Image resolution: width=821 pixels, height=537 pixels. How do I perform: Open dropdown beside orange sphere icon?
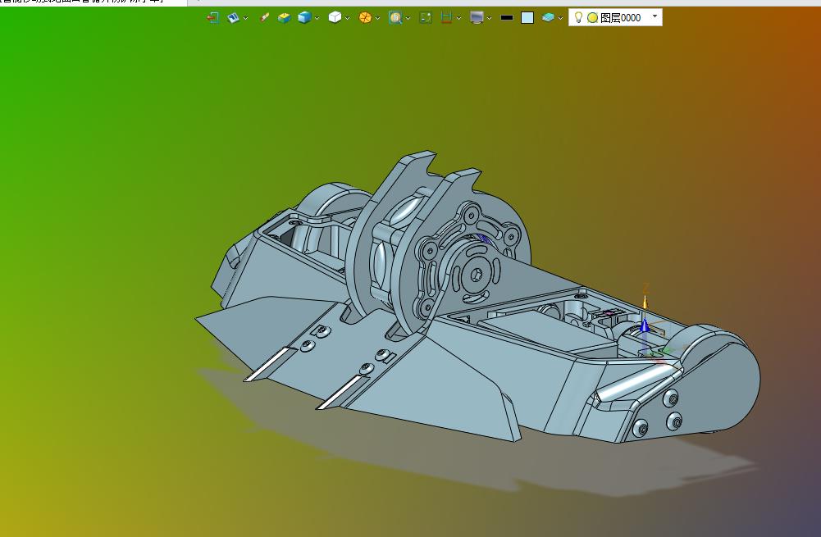(377, 18)
